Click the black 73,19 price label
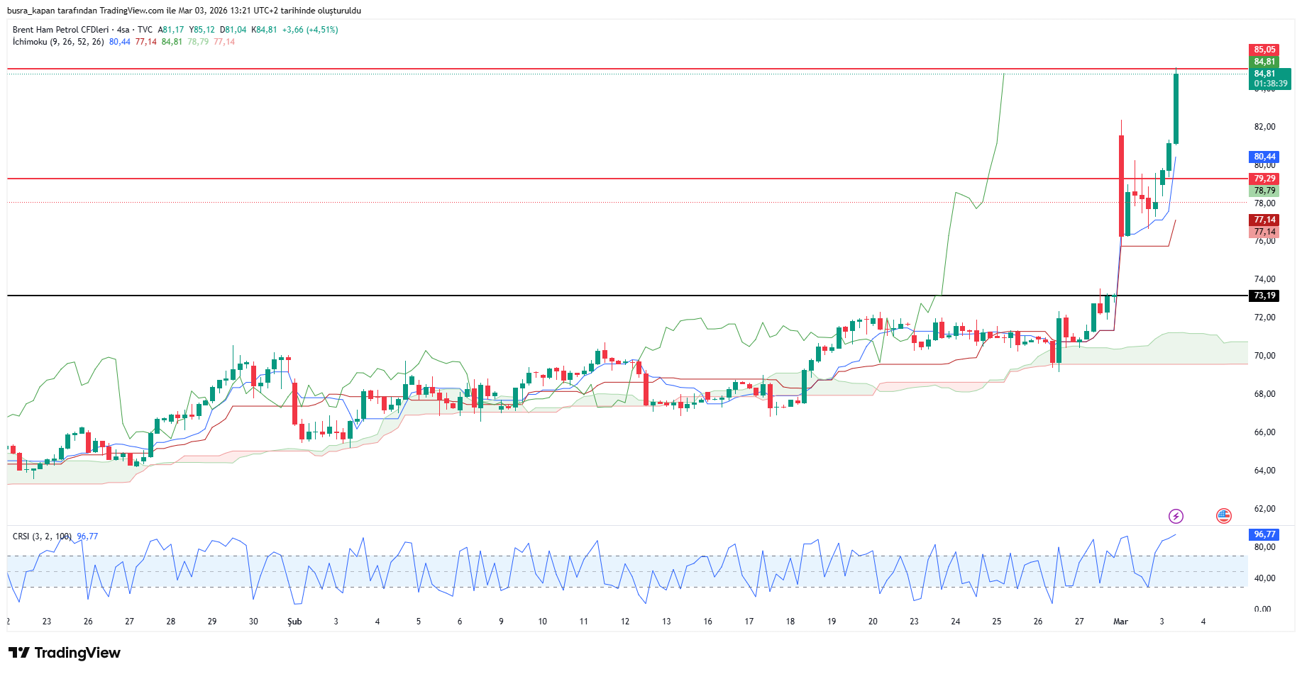The image size is (1302, 674). click(x=1264, y=296)
